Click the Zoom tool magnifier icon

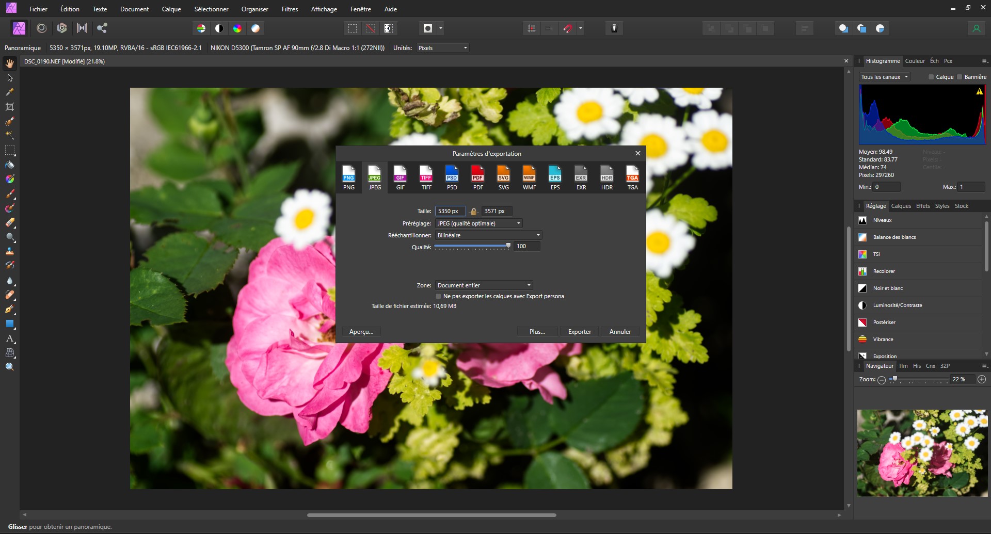10,367
